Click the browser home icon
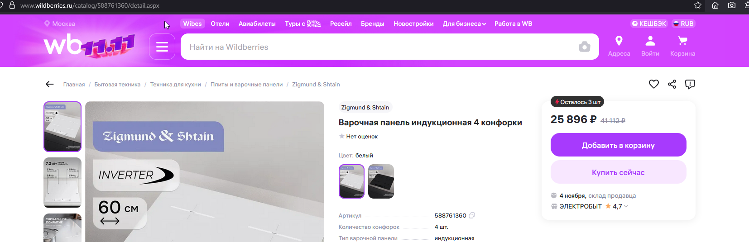This screenshot has height=242, width=749. (x=715, y=5)
